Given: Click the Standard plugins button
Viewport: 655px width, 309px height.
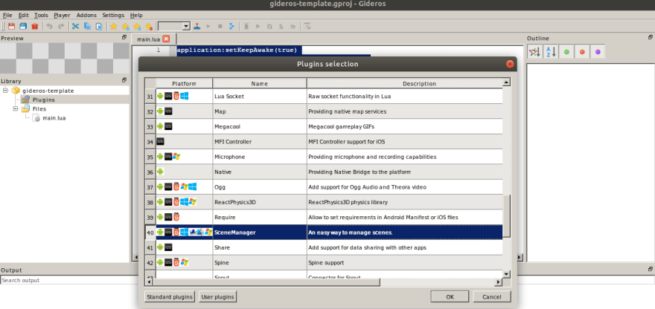Looking at the screenshot, I should (170, 297).
